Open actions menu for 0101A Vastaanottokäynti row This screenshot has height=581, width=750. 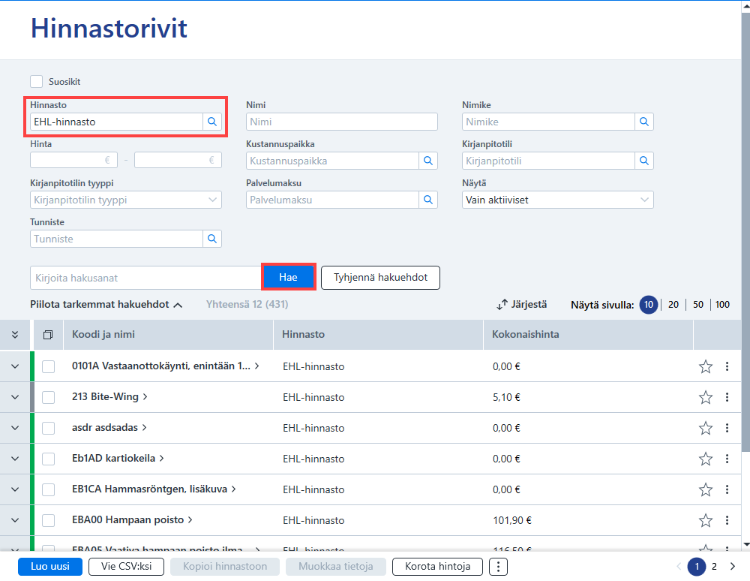[727, 366]
